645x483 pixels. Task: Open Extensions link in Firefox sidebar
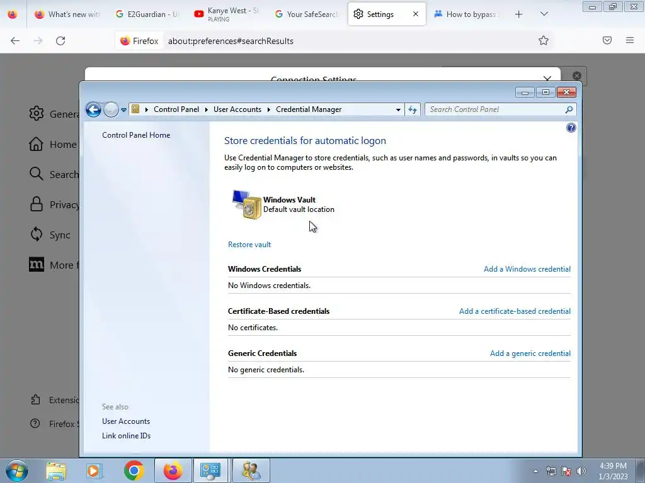click(54, 400)
